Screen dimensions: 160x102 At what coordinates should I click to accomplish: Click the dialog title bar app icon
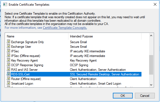tap(5, 4)
